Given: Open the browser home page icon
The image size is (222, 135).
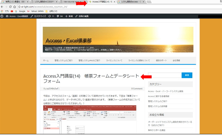Looking at the screenshot, I should click(15, 7).
